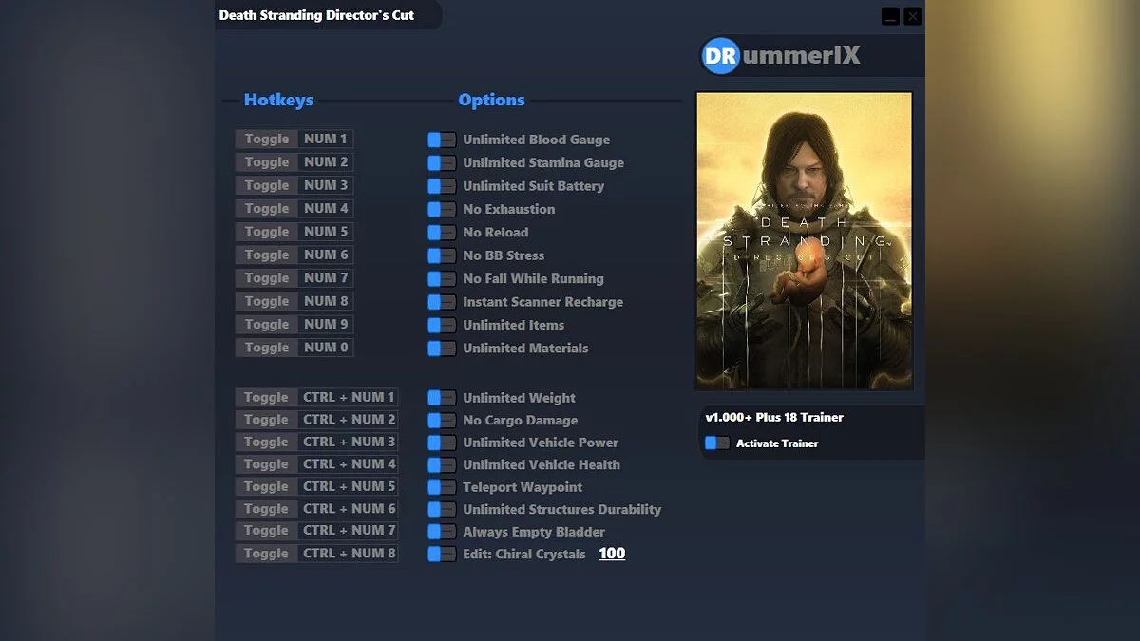Enable No Fall While Running

click(441, 278)
